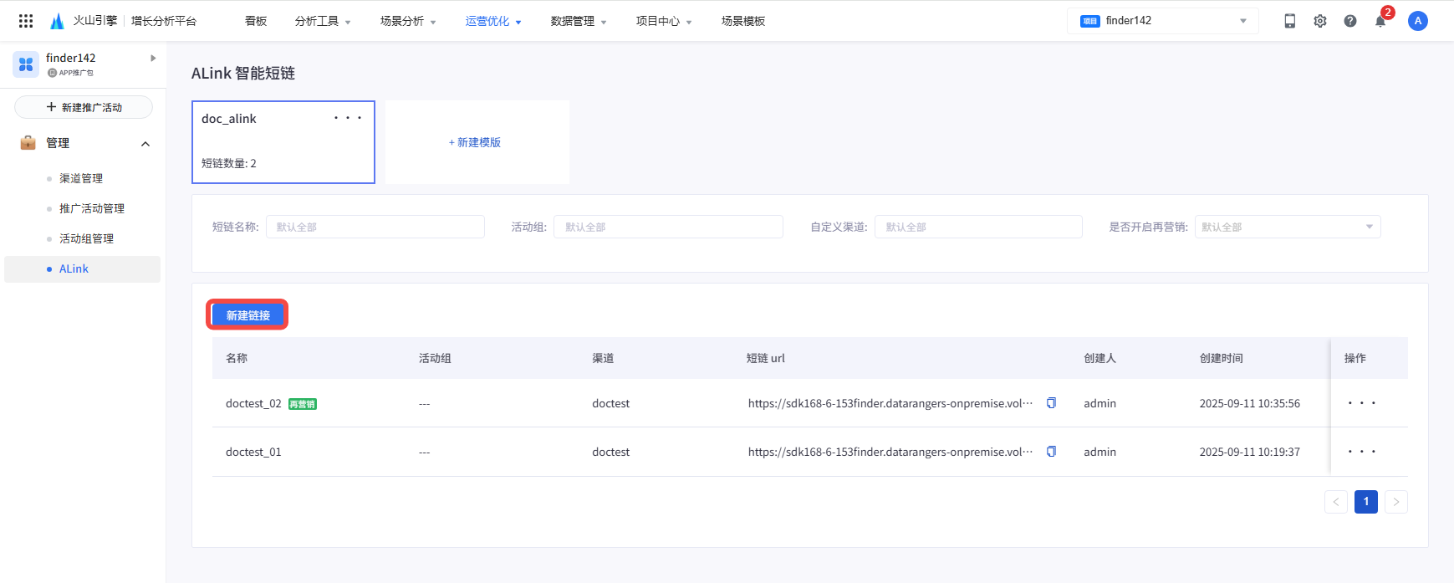
Task: Select 推广活动管理 in the sidebar
Action: (92, 208)
